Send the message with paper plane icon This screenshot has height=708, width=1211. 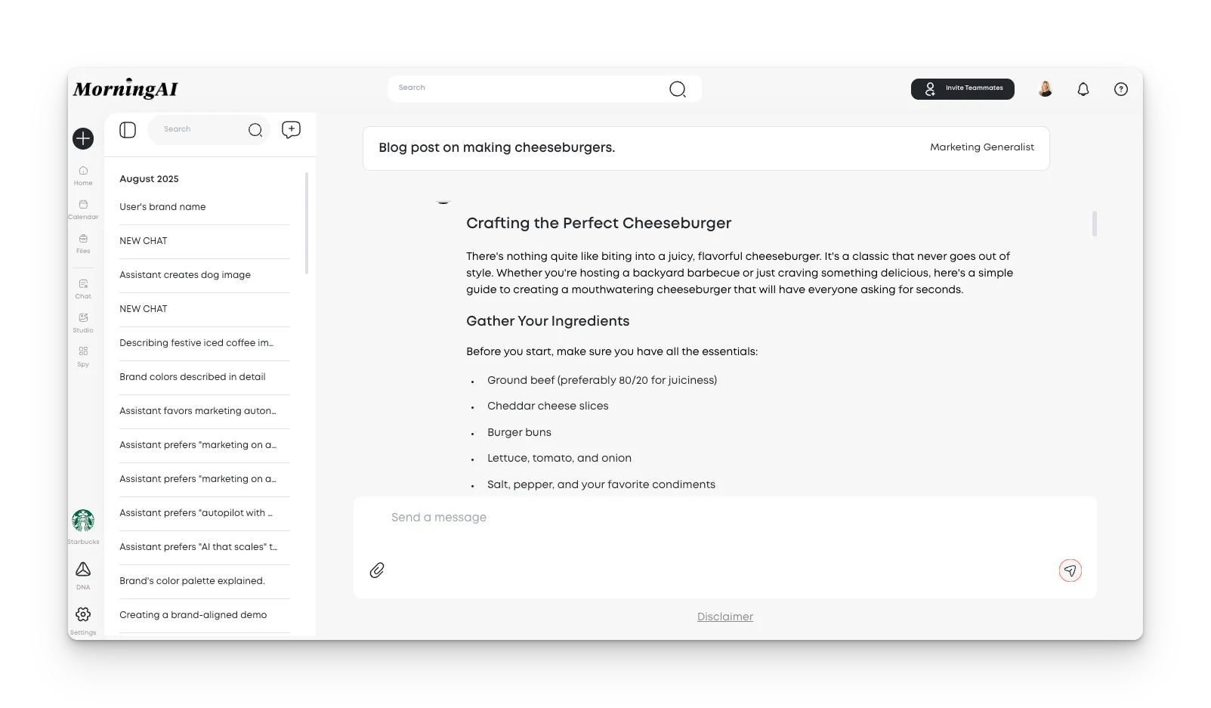pyautogui.click(x=1070, y=570)
